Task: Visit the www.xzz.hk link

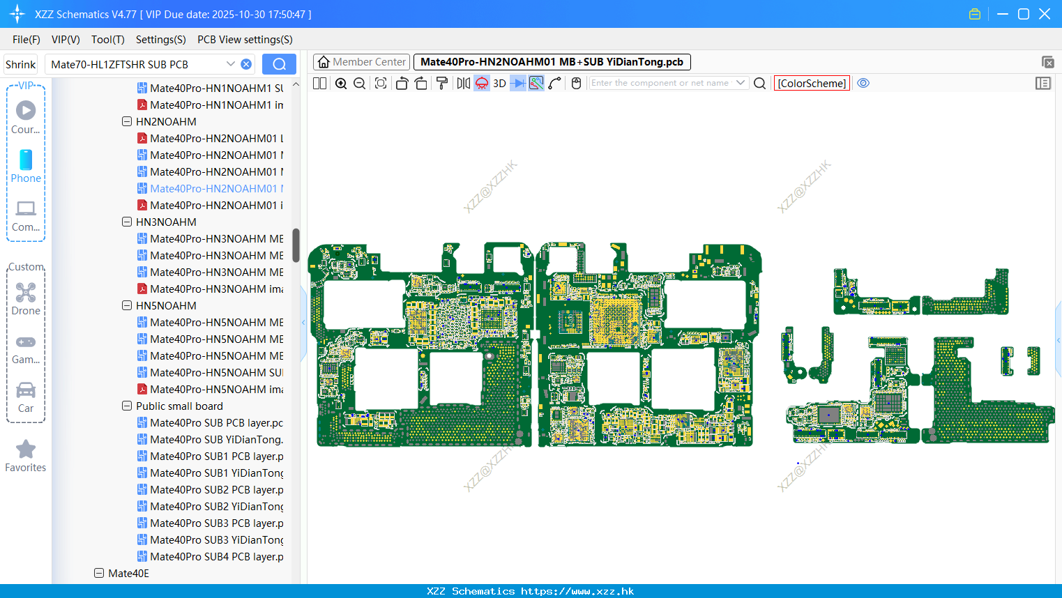Action: pyautogui.click(x=577, y=591)
